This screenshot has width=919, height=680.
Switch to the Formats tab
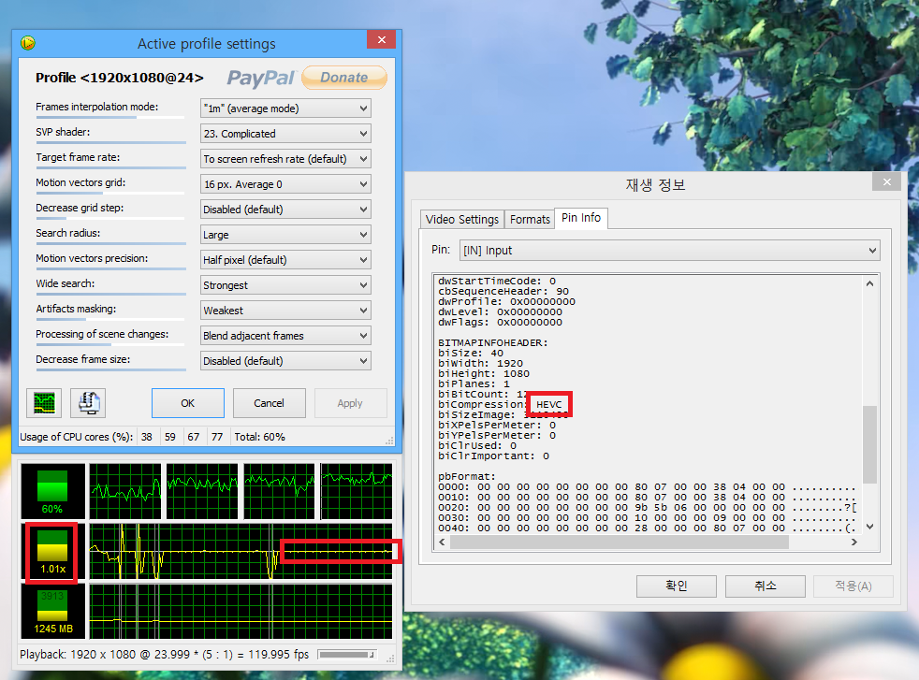pyautogui.click(x=530, y=219)
